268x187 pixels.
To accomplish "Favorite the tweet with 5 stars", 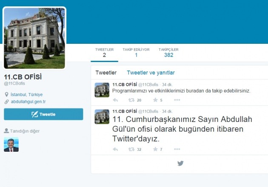I will [155, 100].
